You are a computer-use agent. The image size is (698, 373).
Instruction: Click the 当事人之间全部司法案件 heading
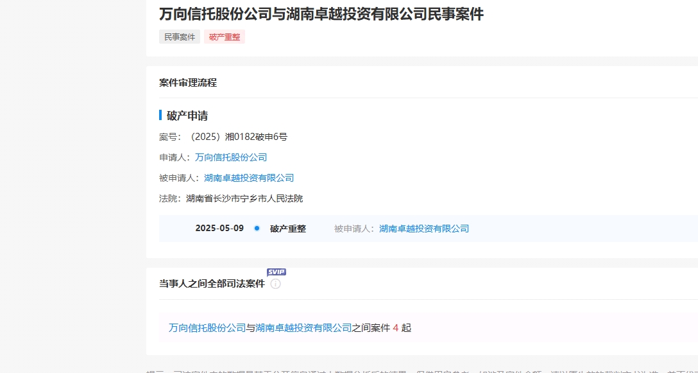click(212, 284)
